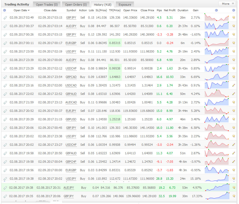Click duration value 4h 38m
Image resolution: width=239 pixels, height=204 pixels.
tap(183, 128)
